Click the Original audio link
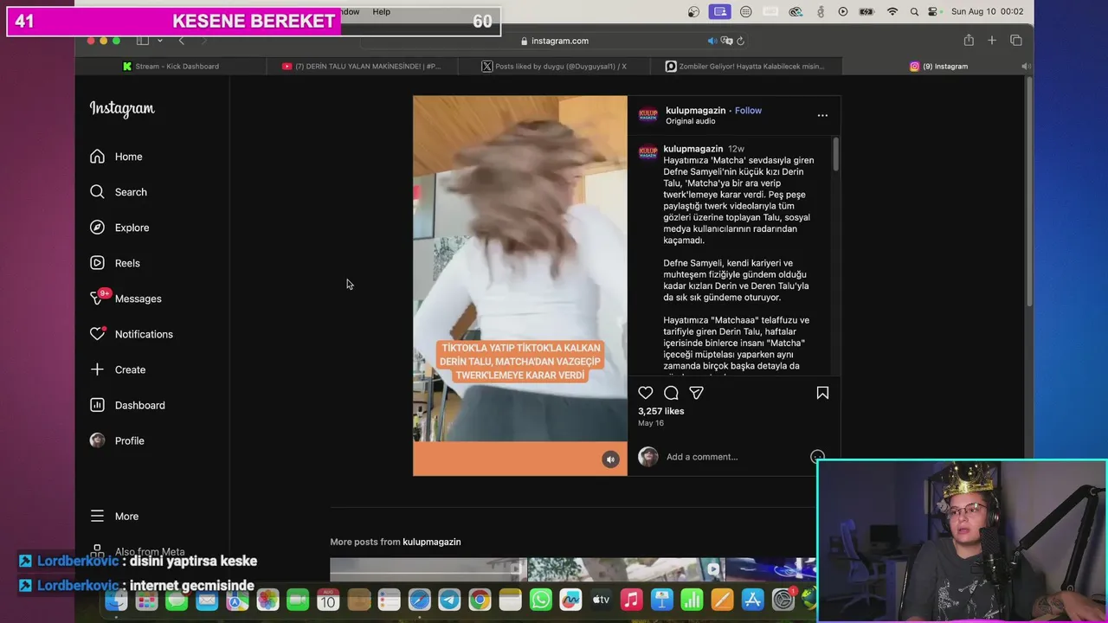 (690, 121)
